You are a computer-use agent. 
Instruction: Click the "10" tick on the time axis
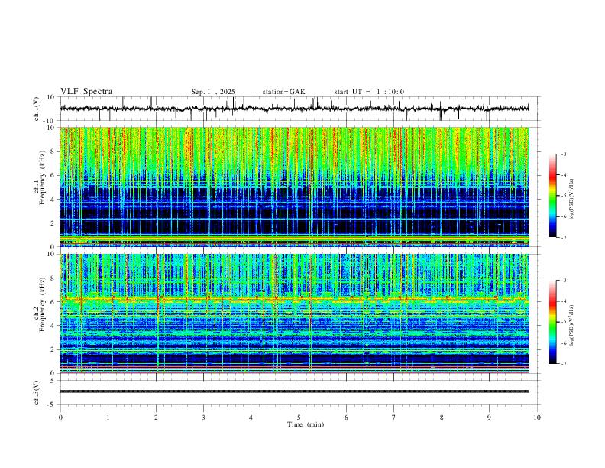coord(537,418)
